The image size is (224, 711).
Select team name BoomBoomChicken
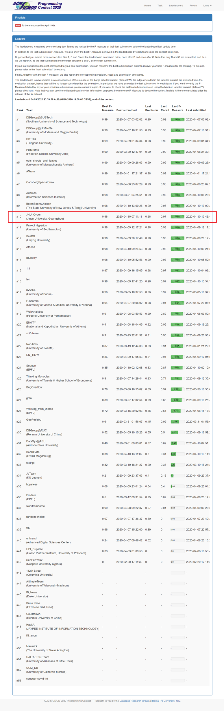(39, 204)
